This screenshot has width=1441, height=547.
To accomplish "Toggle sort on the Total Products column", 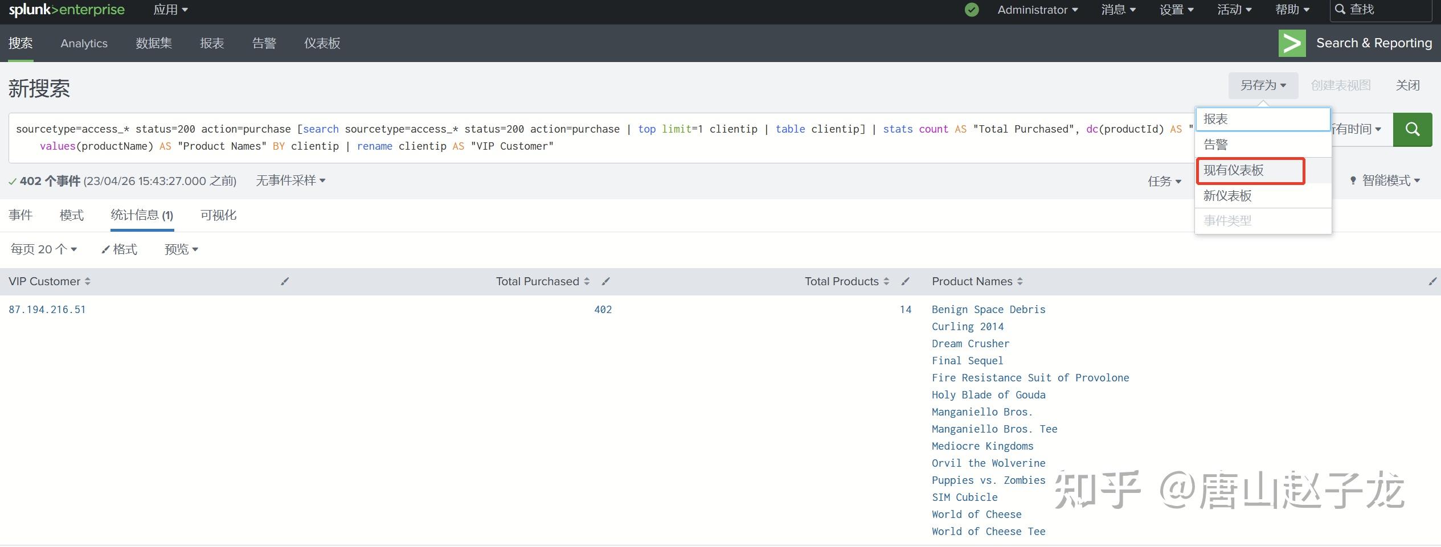I will coord(886,281).
